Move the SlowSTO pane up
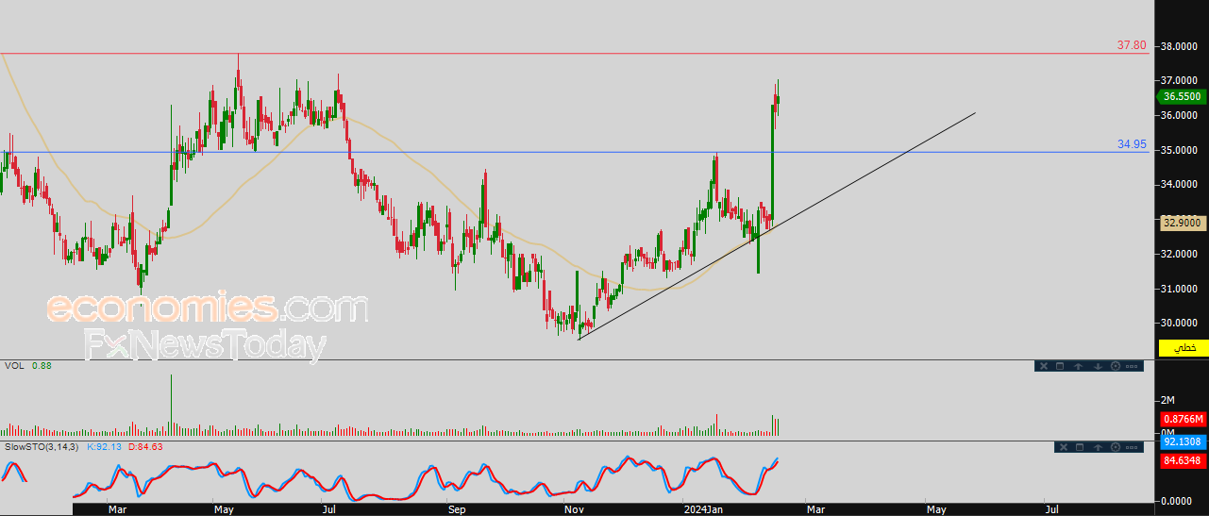 click(x=1099, y=447)
